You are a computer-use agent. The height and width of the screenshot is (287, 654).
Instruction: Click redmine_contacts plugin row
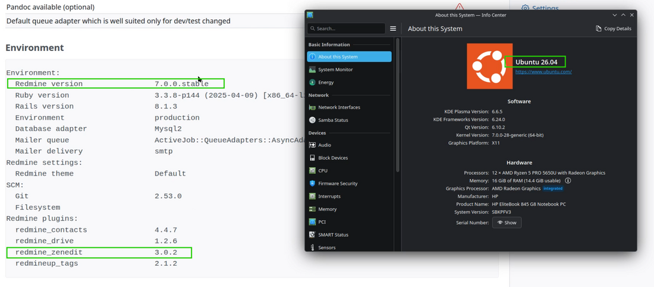pos(96,230)
